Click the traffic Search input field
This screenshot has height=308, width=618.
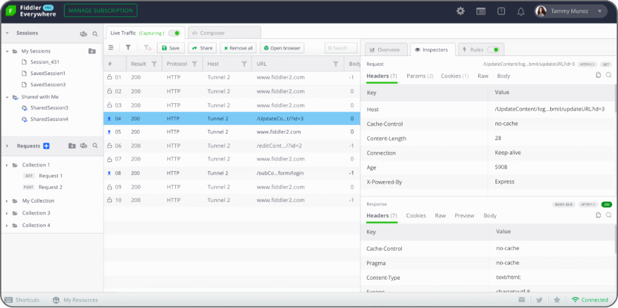pos(343,48)
